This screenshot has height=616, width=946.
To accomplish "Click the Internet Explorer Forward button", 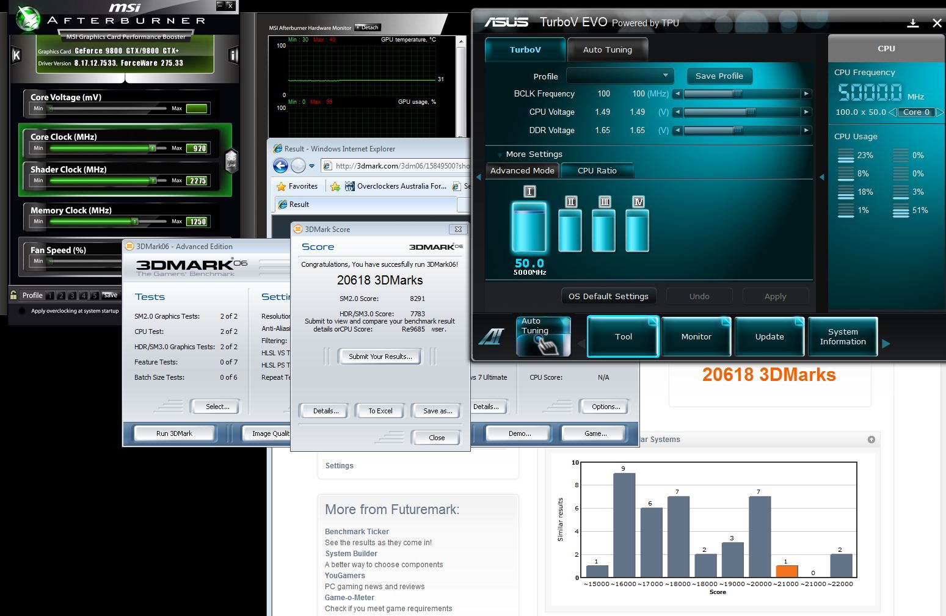I will pos(298,165).
